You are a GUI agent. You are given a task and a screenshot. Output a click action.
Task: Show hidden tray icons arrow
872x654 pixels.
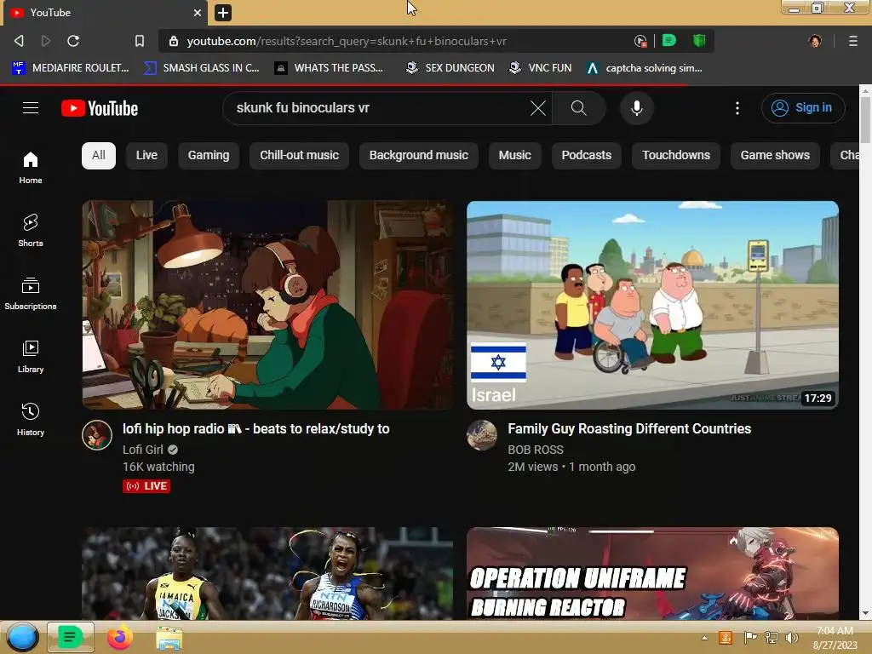pos(704,638)
